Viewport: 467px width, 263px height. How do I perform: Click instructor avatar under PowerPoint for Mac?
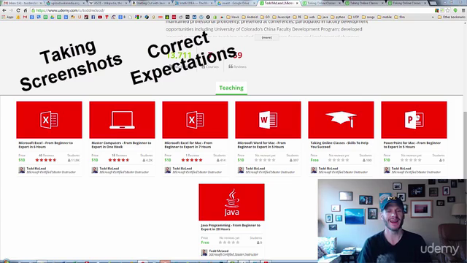pos(387,170)
